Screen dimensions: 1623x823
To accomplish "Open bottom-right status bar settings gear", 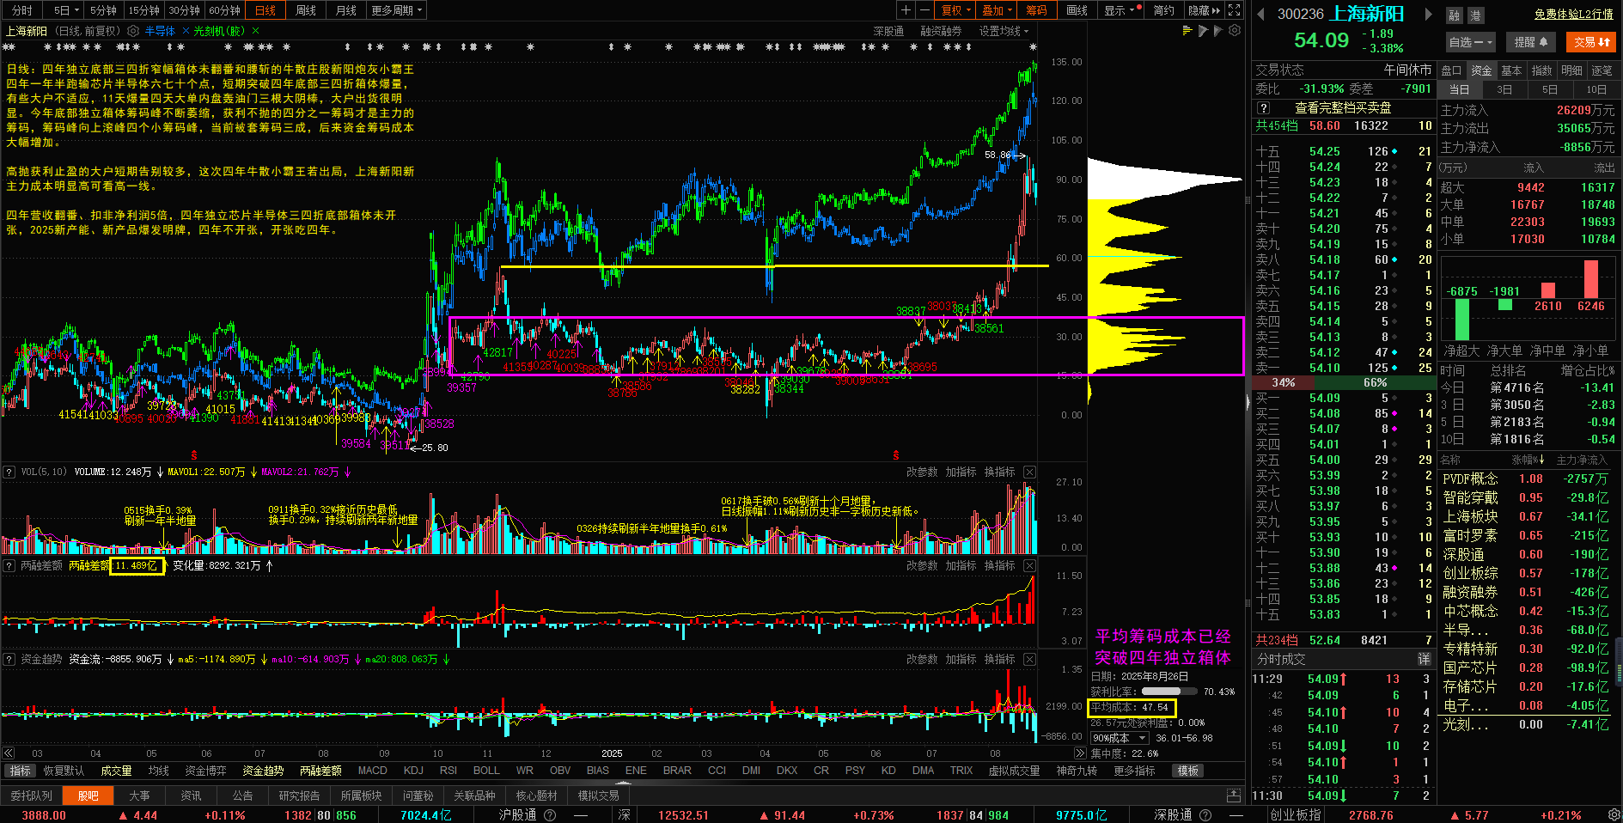I will point(1614,815).
